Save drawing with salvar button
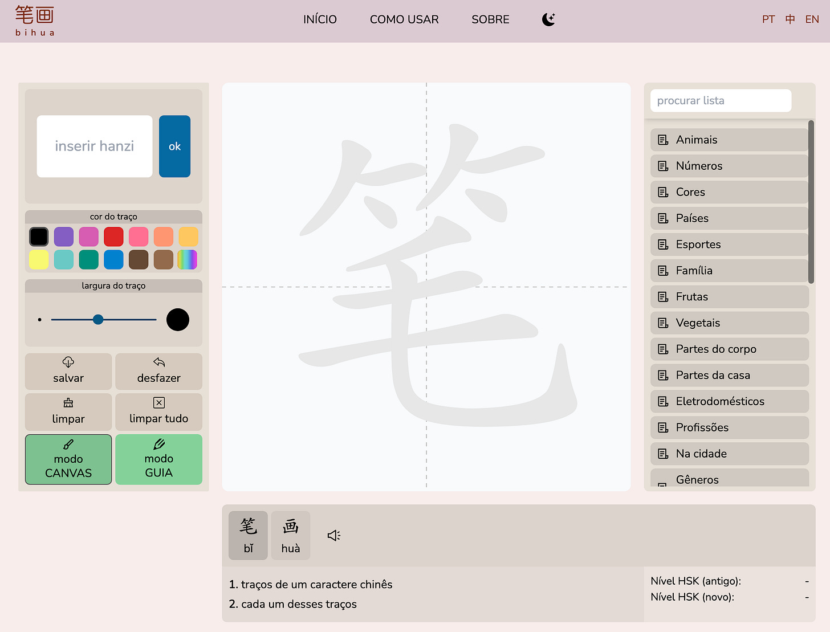 click(68, 372)
